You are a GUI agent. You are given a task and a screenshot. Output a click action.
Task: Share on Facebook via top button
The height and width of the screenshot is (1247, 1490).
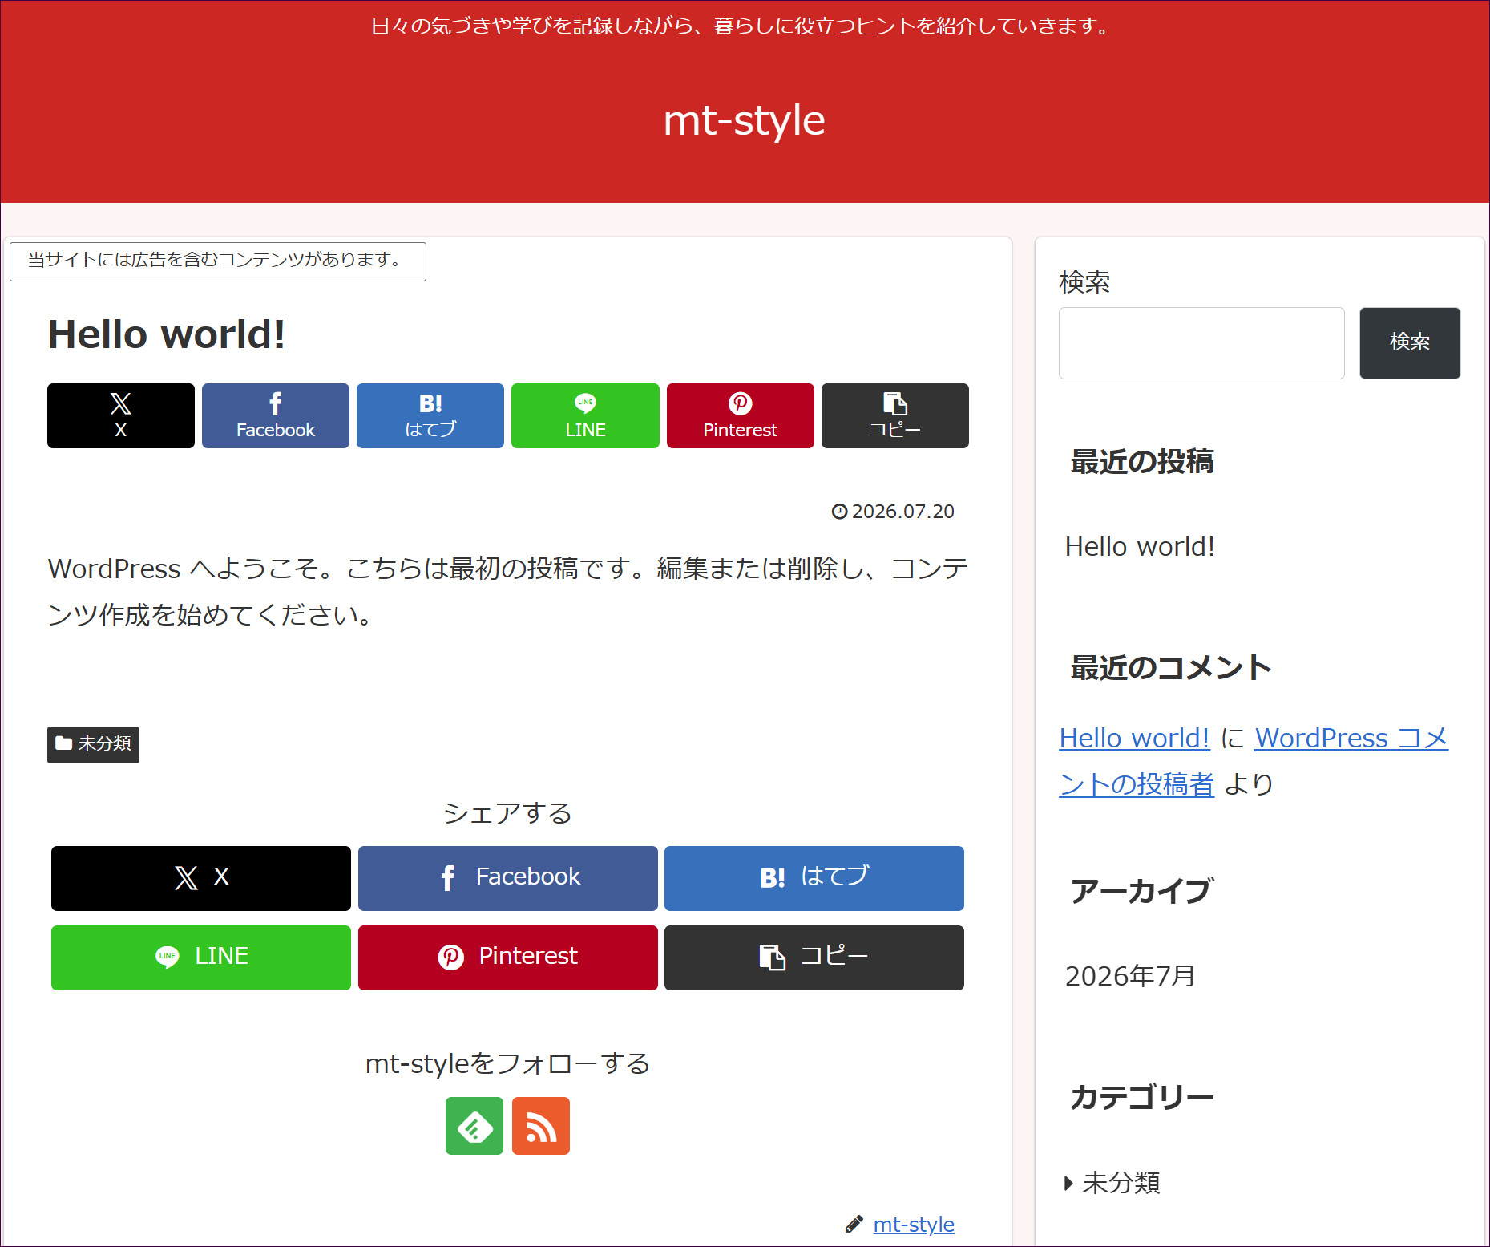276,415
